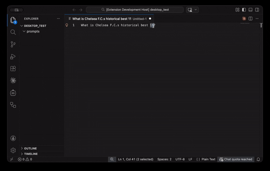Change indentation via Spaces: 2
The image size is (270, 171).
pyautogui.click(x=164, y=159)
